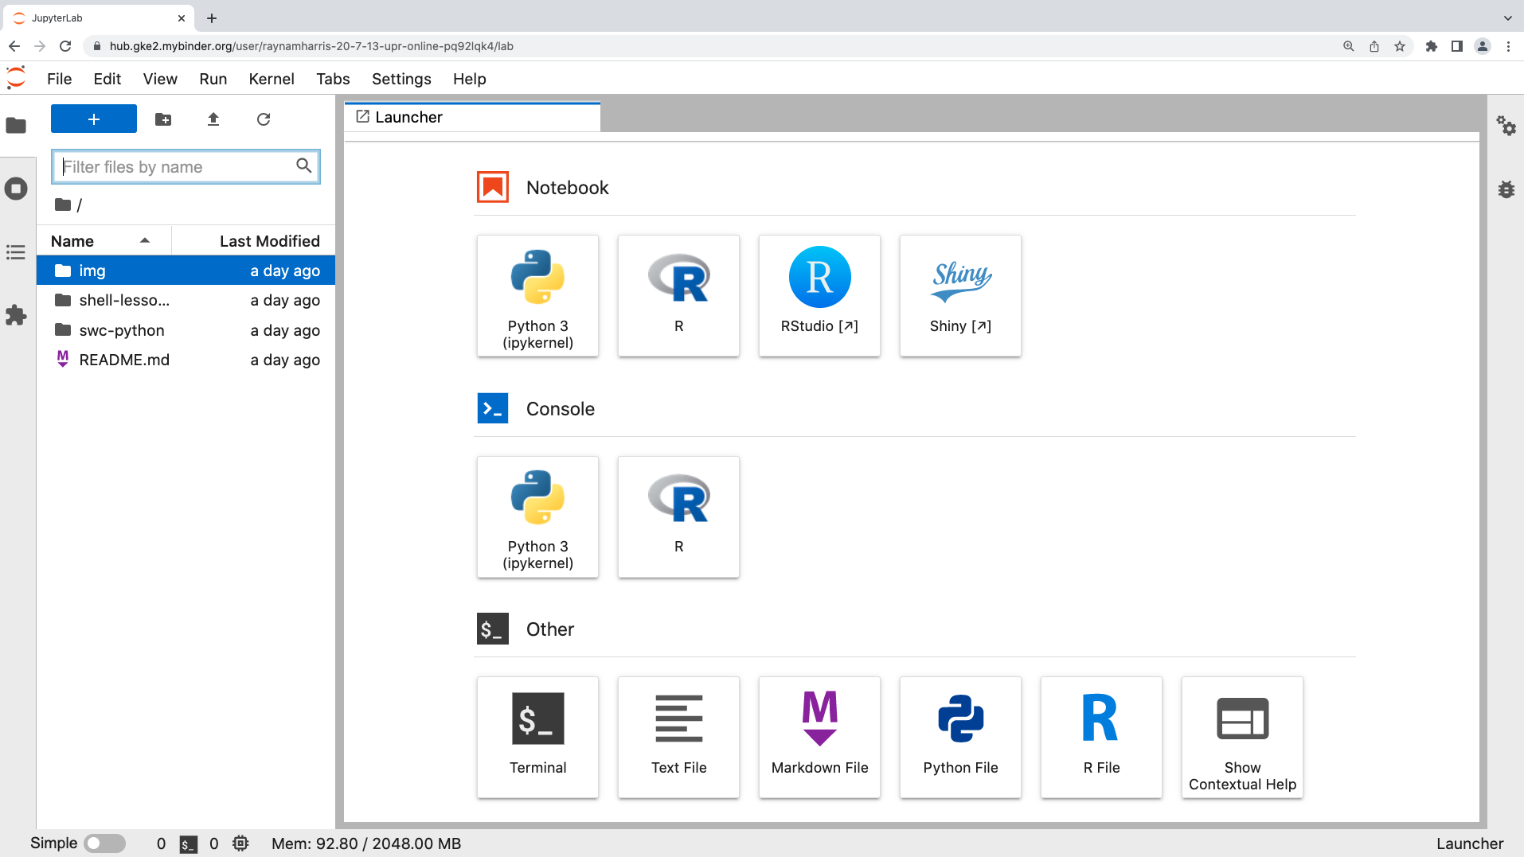Image resolution: width=1524 pixels, height=857 pixels.
Task: Click the Upload Files icon
Action: tap(213, 119)
